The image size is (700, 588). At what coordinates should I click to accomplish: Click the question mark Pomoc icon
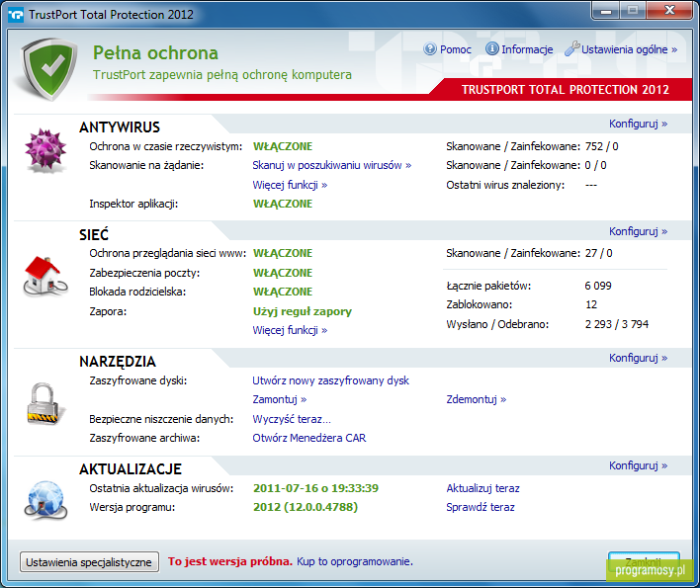tap(430, 48)
